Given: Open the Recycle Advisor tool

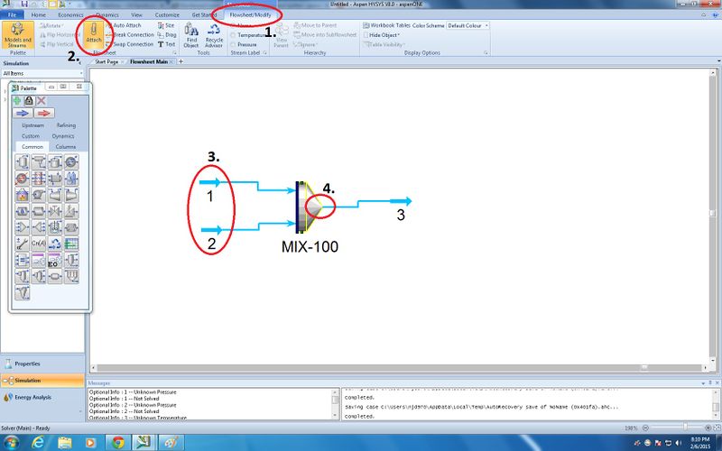Looking at the screenshot, I should 214,37.
